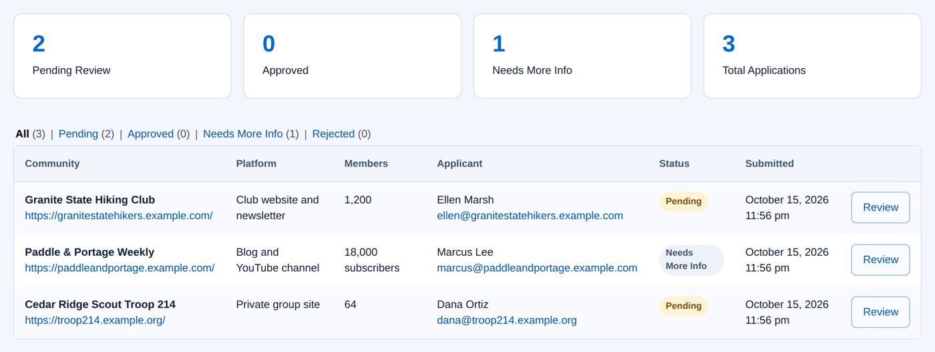Click the Needs More Info summary card
Image resolution: width=935 pixels, height=352 pixels.
582,56
